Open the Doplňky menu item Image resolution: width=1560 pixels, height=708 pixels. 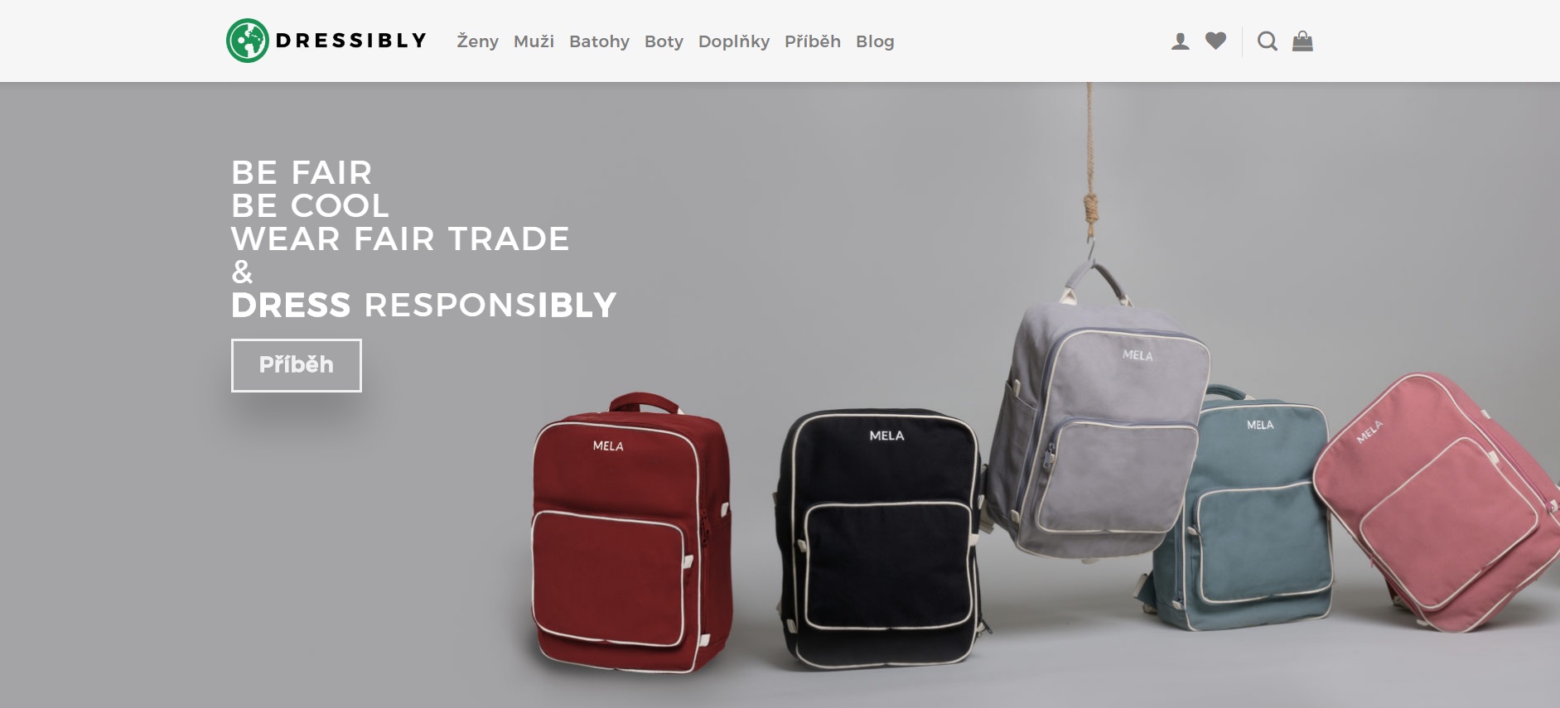tap(733, 41)
